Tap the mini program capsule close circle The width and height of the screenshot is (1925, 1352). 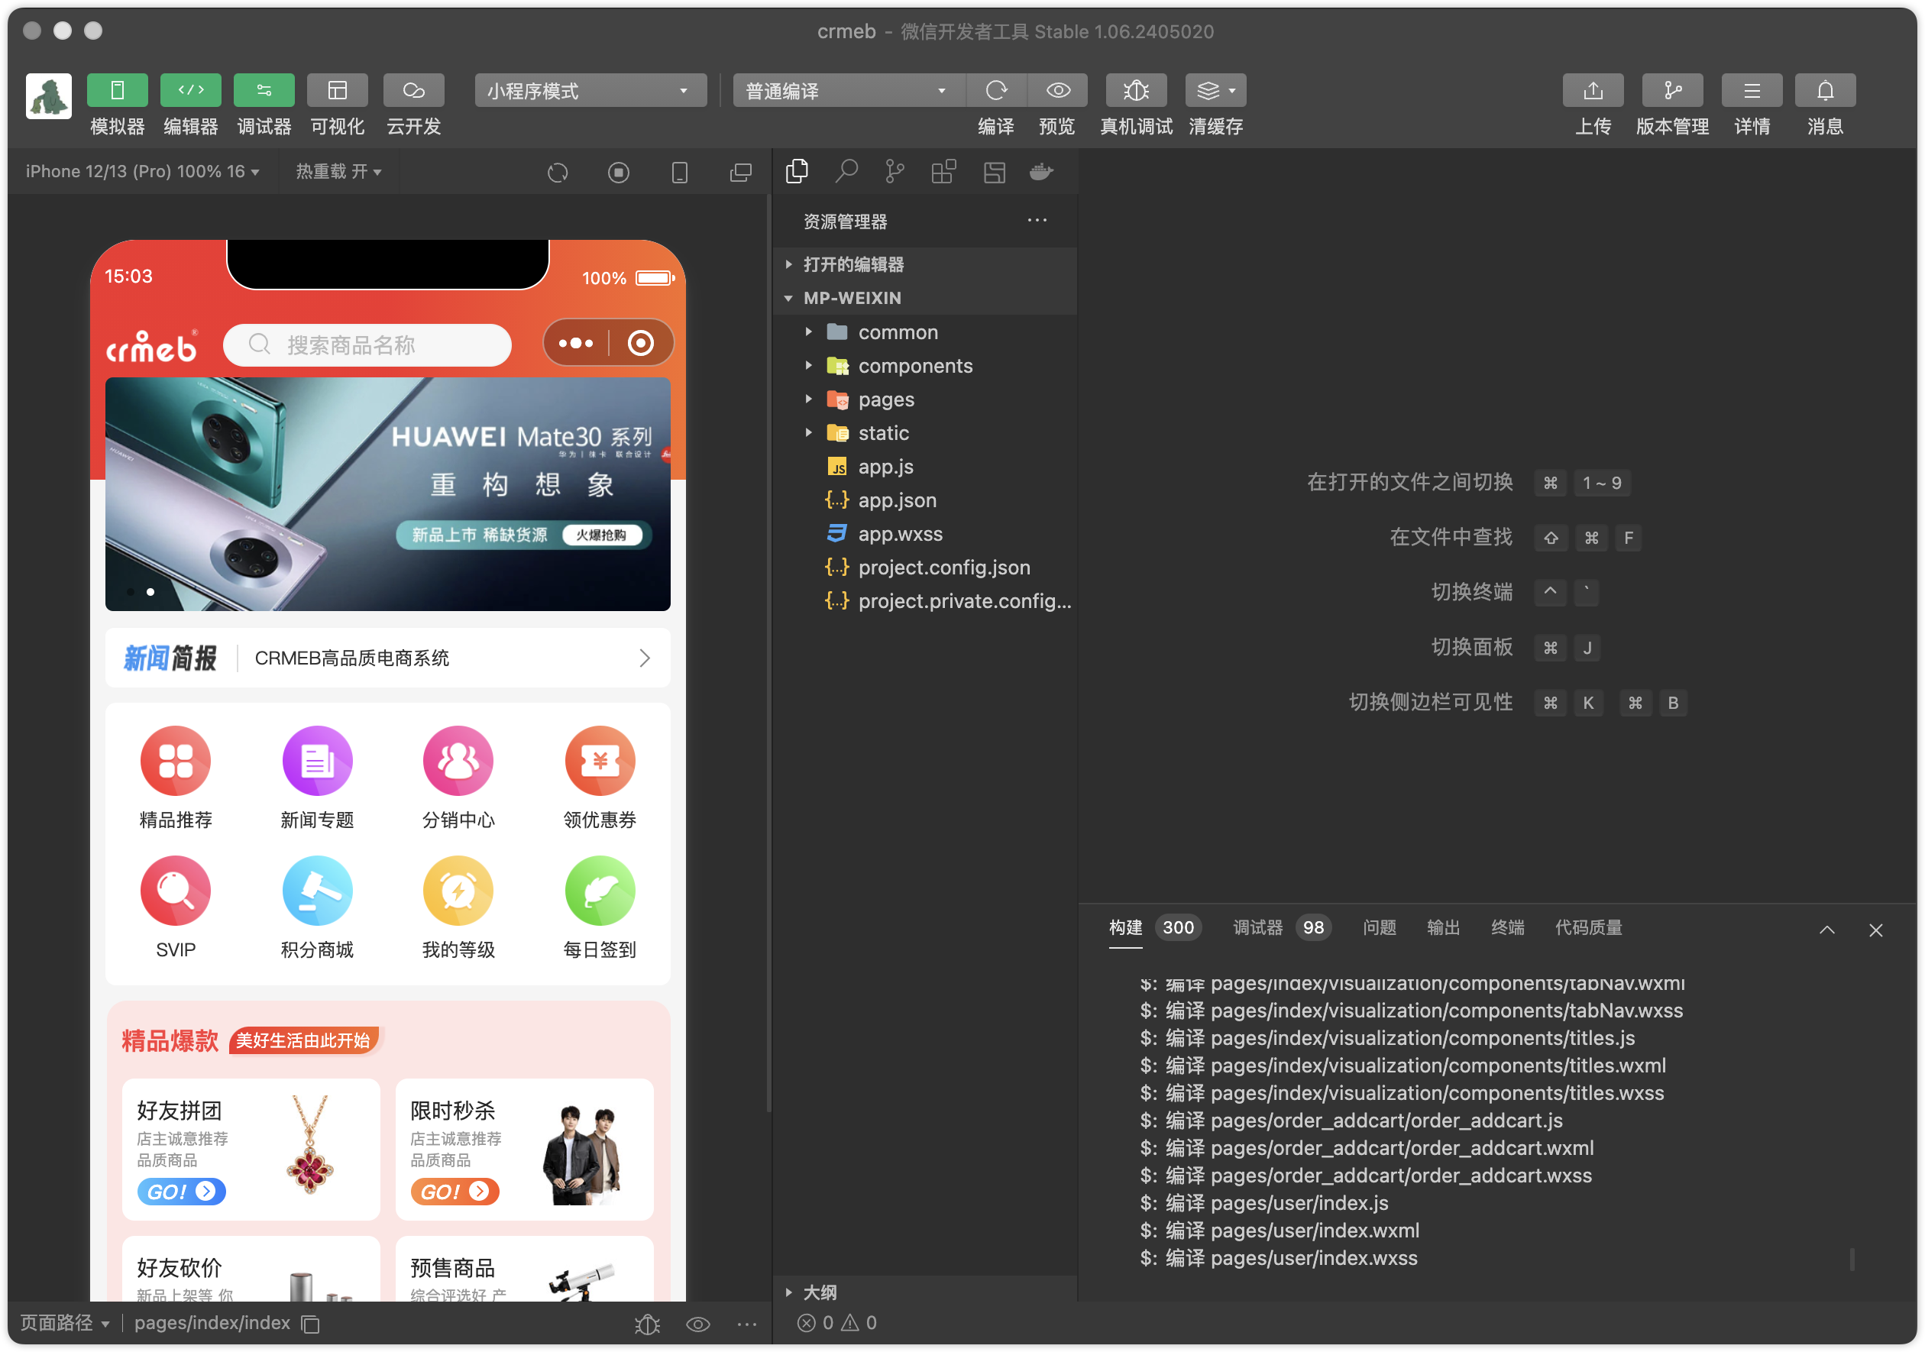[641, 344]
